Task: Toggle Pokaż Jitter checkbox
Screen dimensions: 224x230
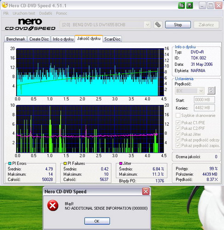Action: pos(178,134)
